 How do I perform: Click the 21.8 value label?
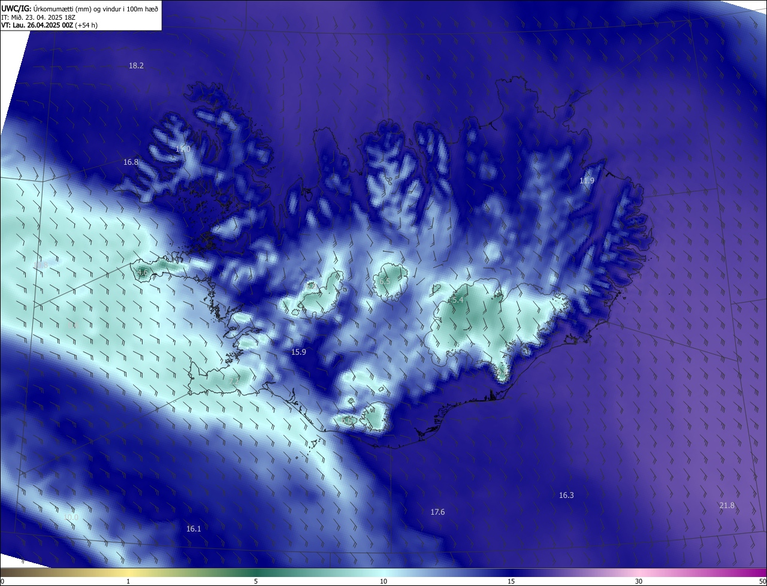pos(726,506)
